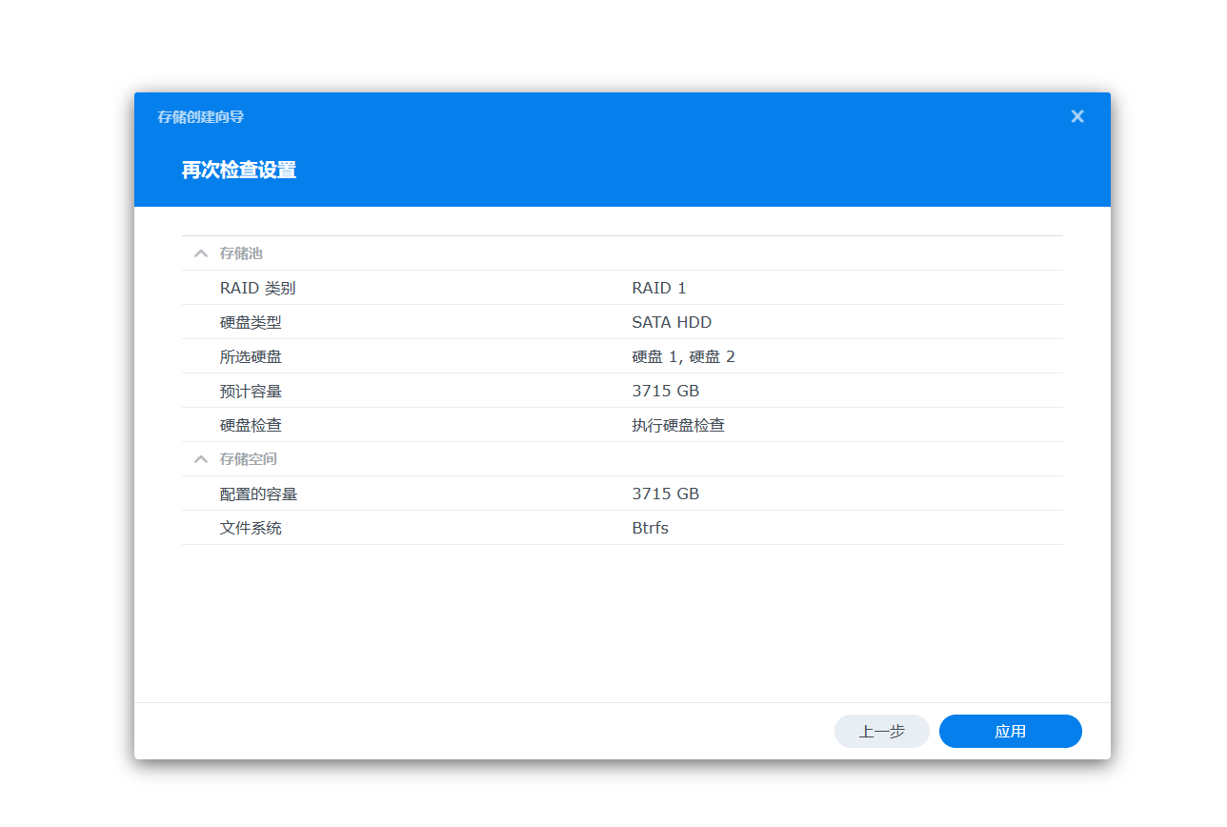This screenshot has width=1227, height=827.
Task: Select the 所选硬盘 label
Action: tap(251, 356)
